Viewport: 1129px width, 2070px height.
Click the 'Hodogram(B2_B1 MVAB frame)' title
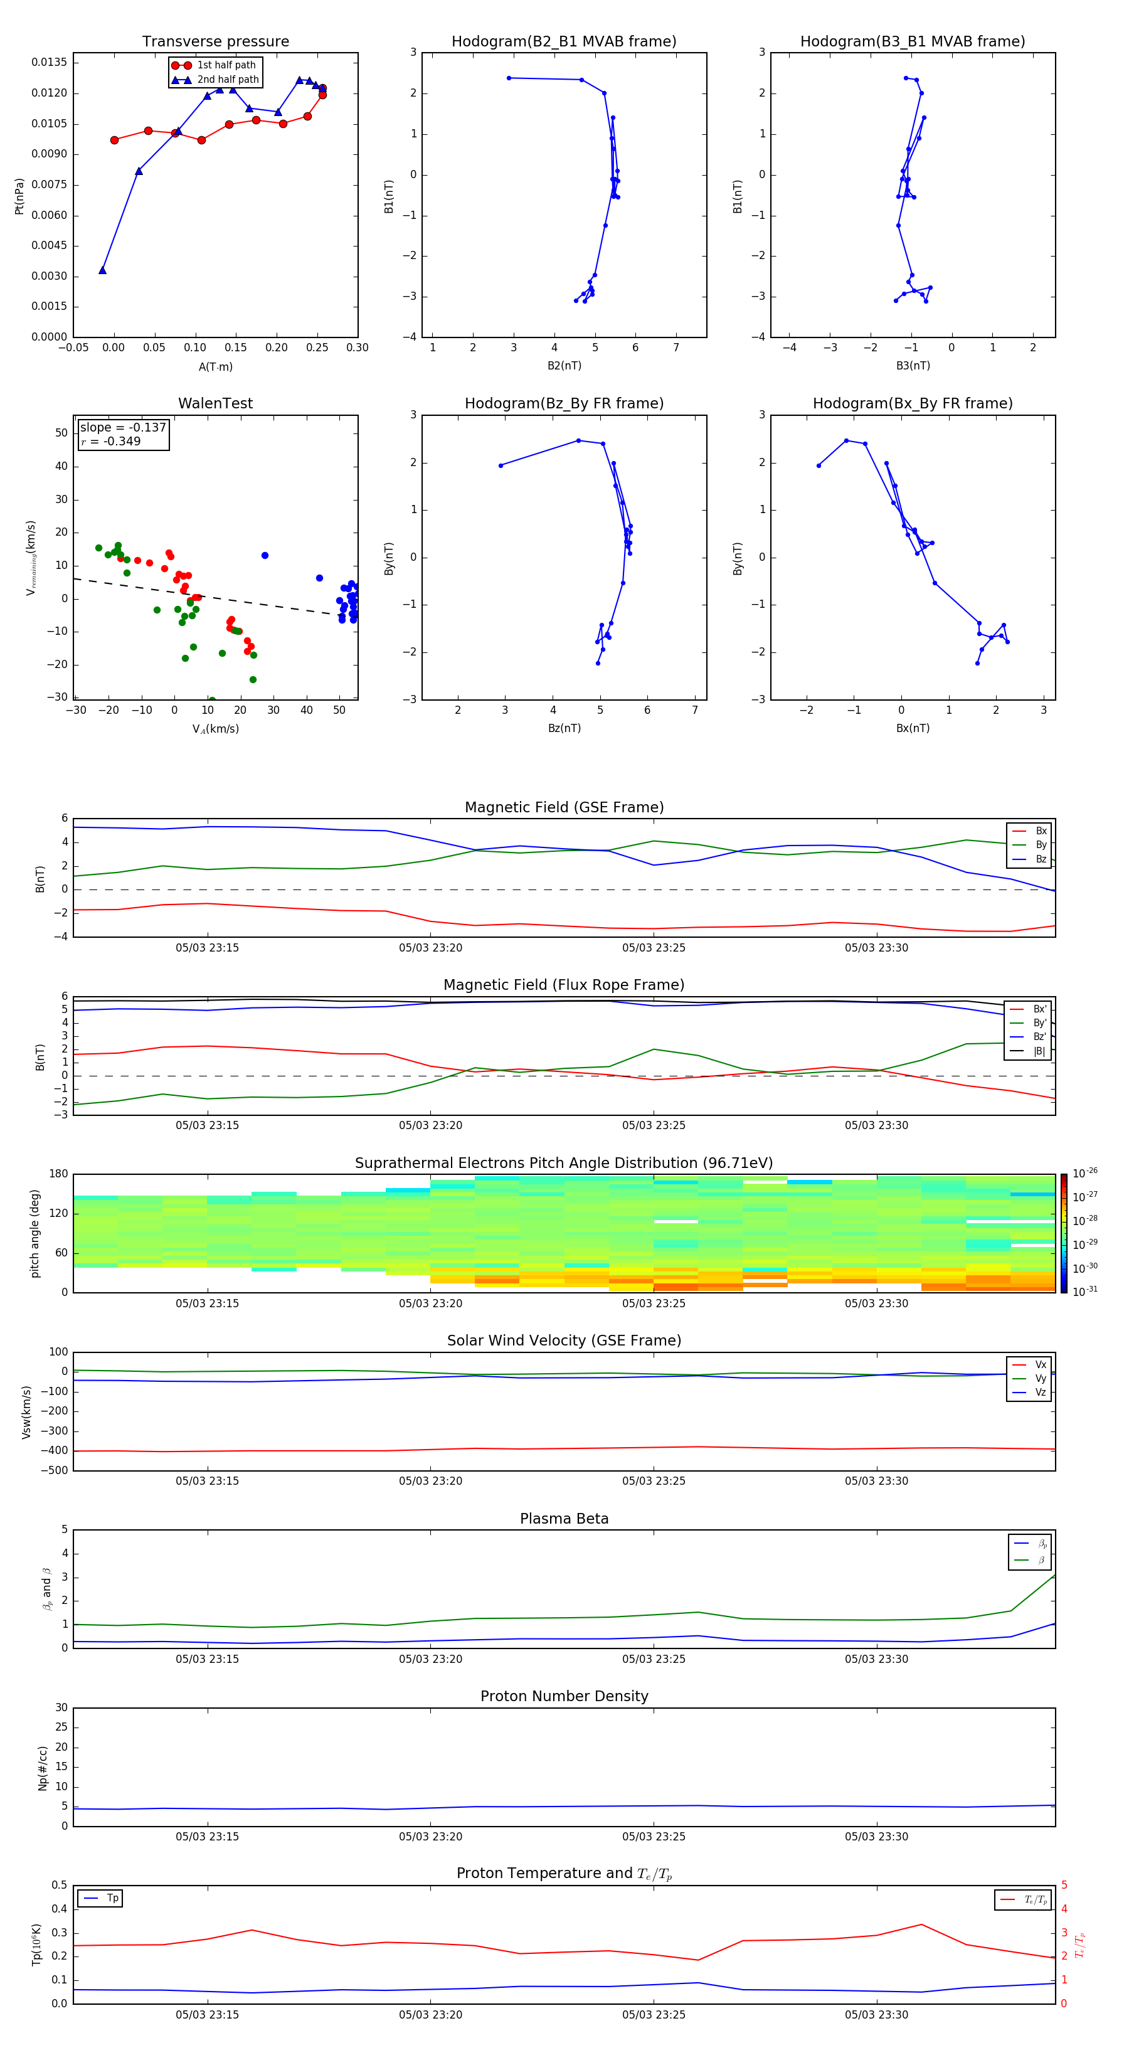coord(564,42)
